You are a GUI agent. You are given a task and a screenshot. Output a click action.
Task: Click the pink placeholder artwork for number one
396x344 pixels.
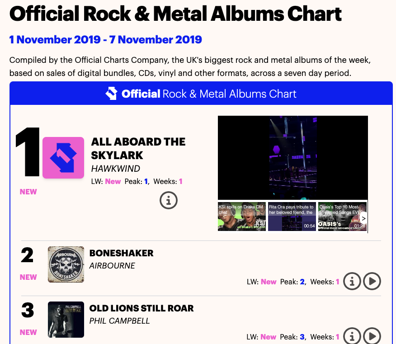click(x=63, y=158)
